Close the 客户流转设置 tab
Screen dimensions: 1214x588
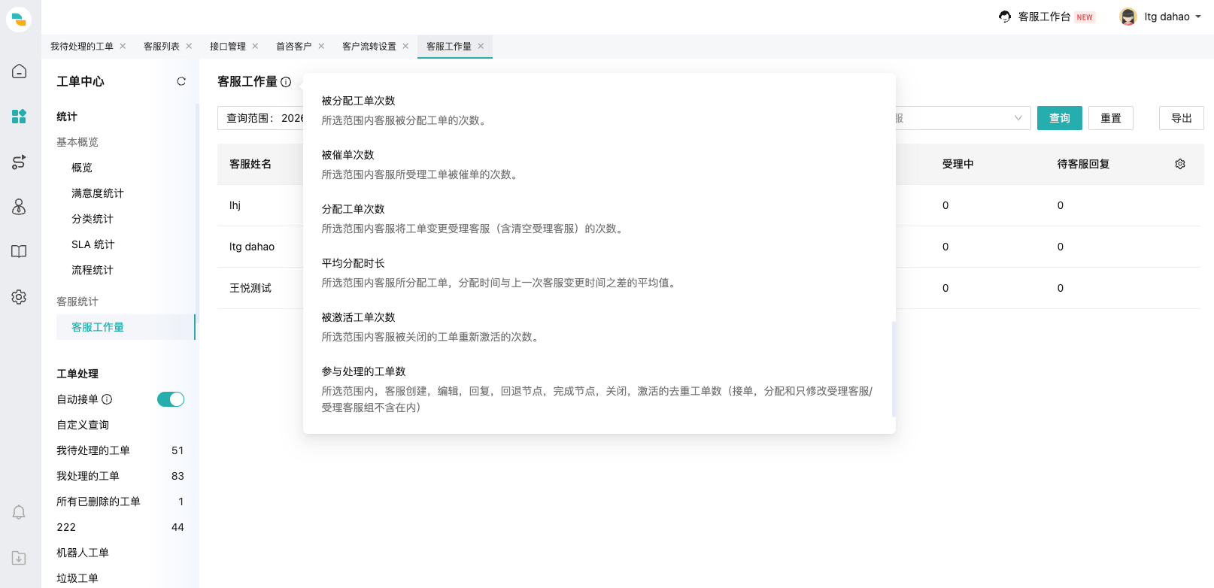click(405, 46)
